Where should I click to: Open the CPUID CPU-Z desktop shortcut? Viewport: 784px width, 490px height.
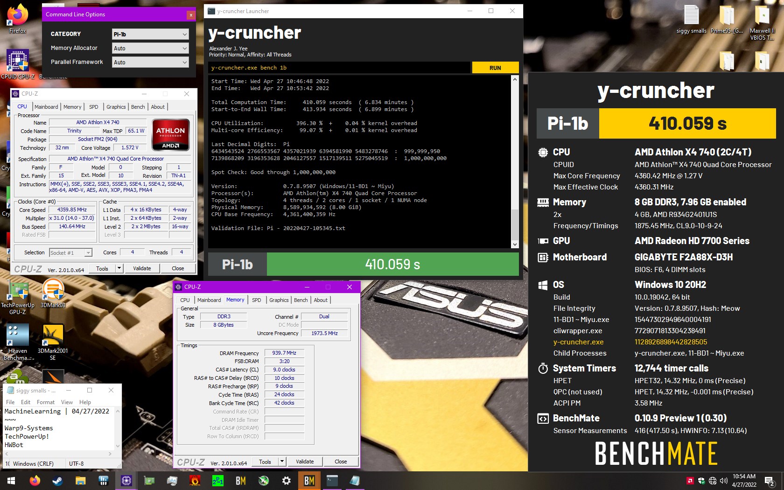18,64
